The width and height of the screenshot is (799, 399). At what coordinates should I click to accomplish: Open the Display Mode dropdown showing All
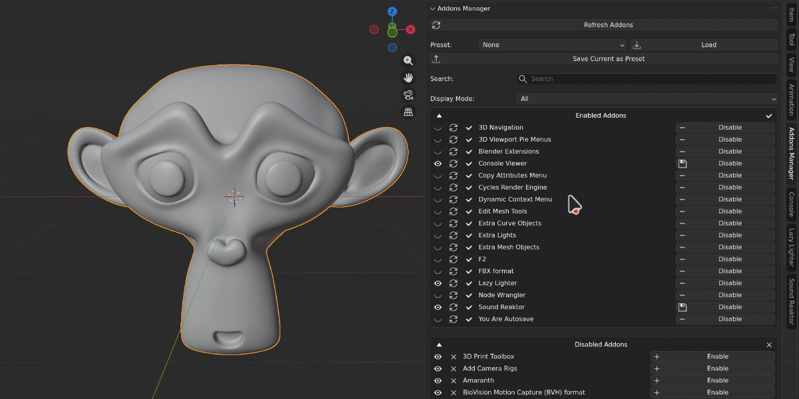[x=647, y=98]
